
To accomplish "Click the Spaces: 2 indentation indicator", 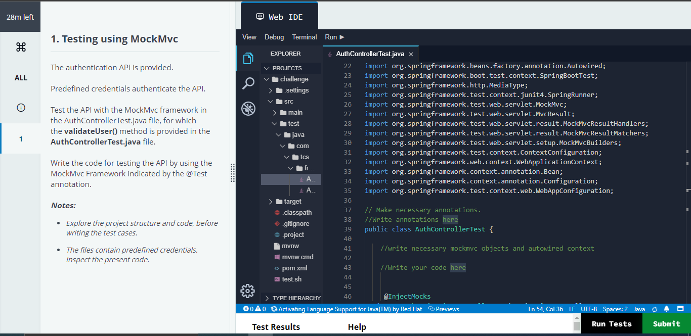I will point(615,309).
